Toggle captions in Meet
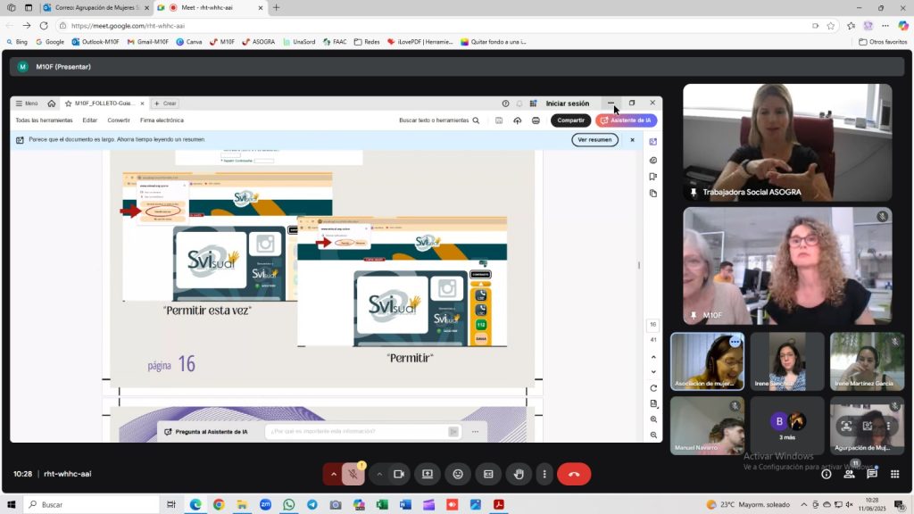This screenshot has width=914, height=514. (488, 475)
